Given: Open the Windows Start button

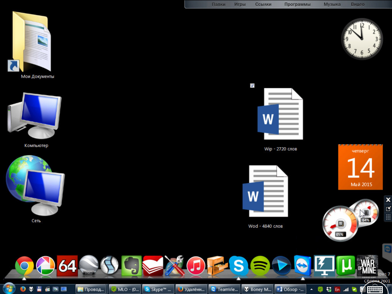Looking at the screenshot, I should 8,289.
